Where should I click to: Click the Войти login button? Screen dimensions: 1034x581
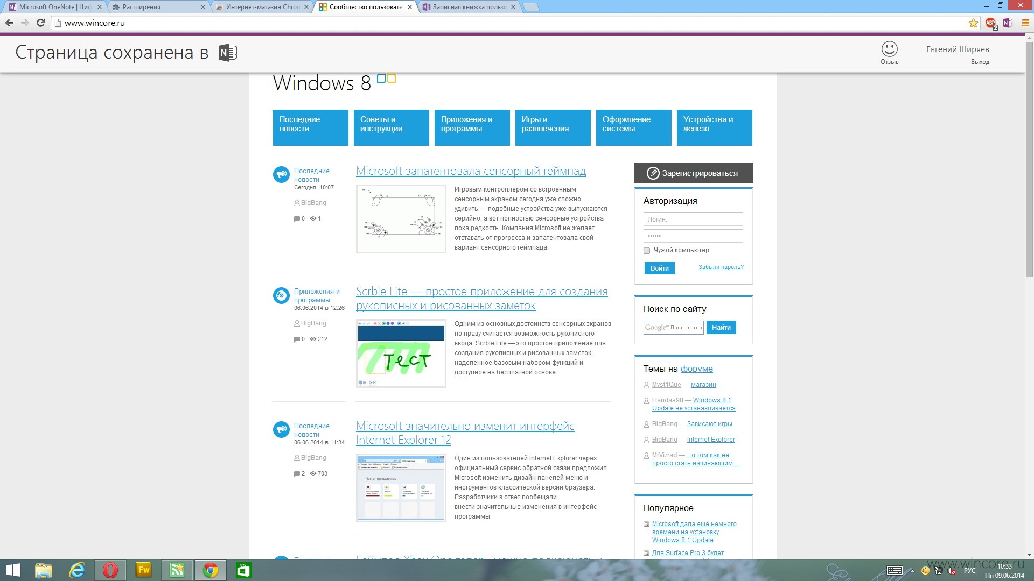point(659,268)
